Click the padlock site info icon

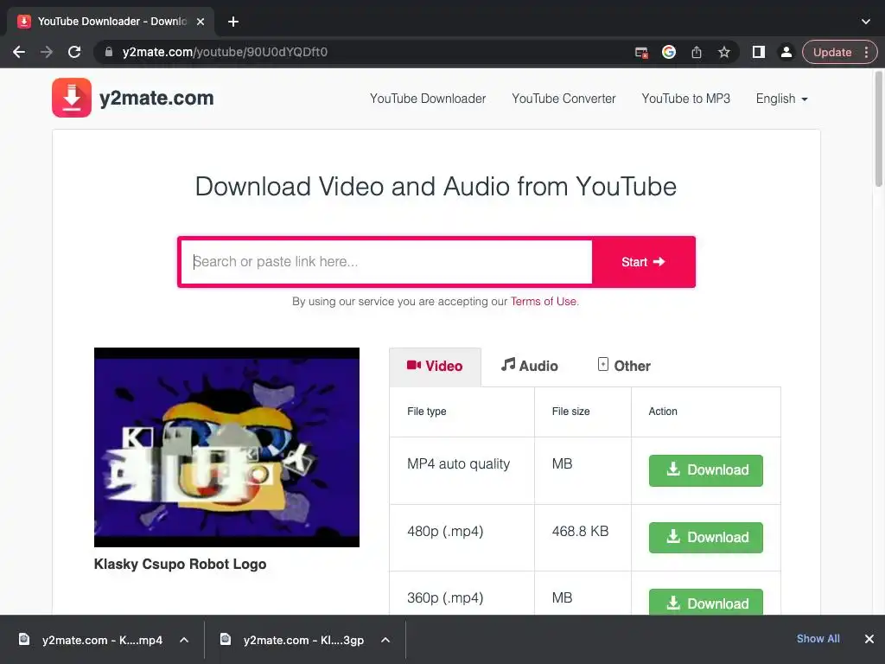tap(108, 52)
